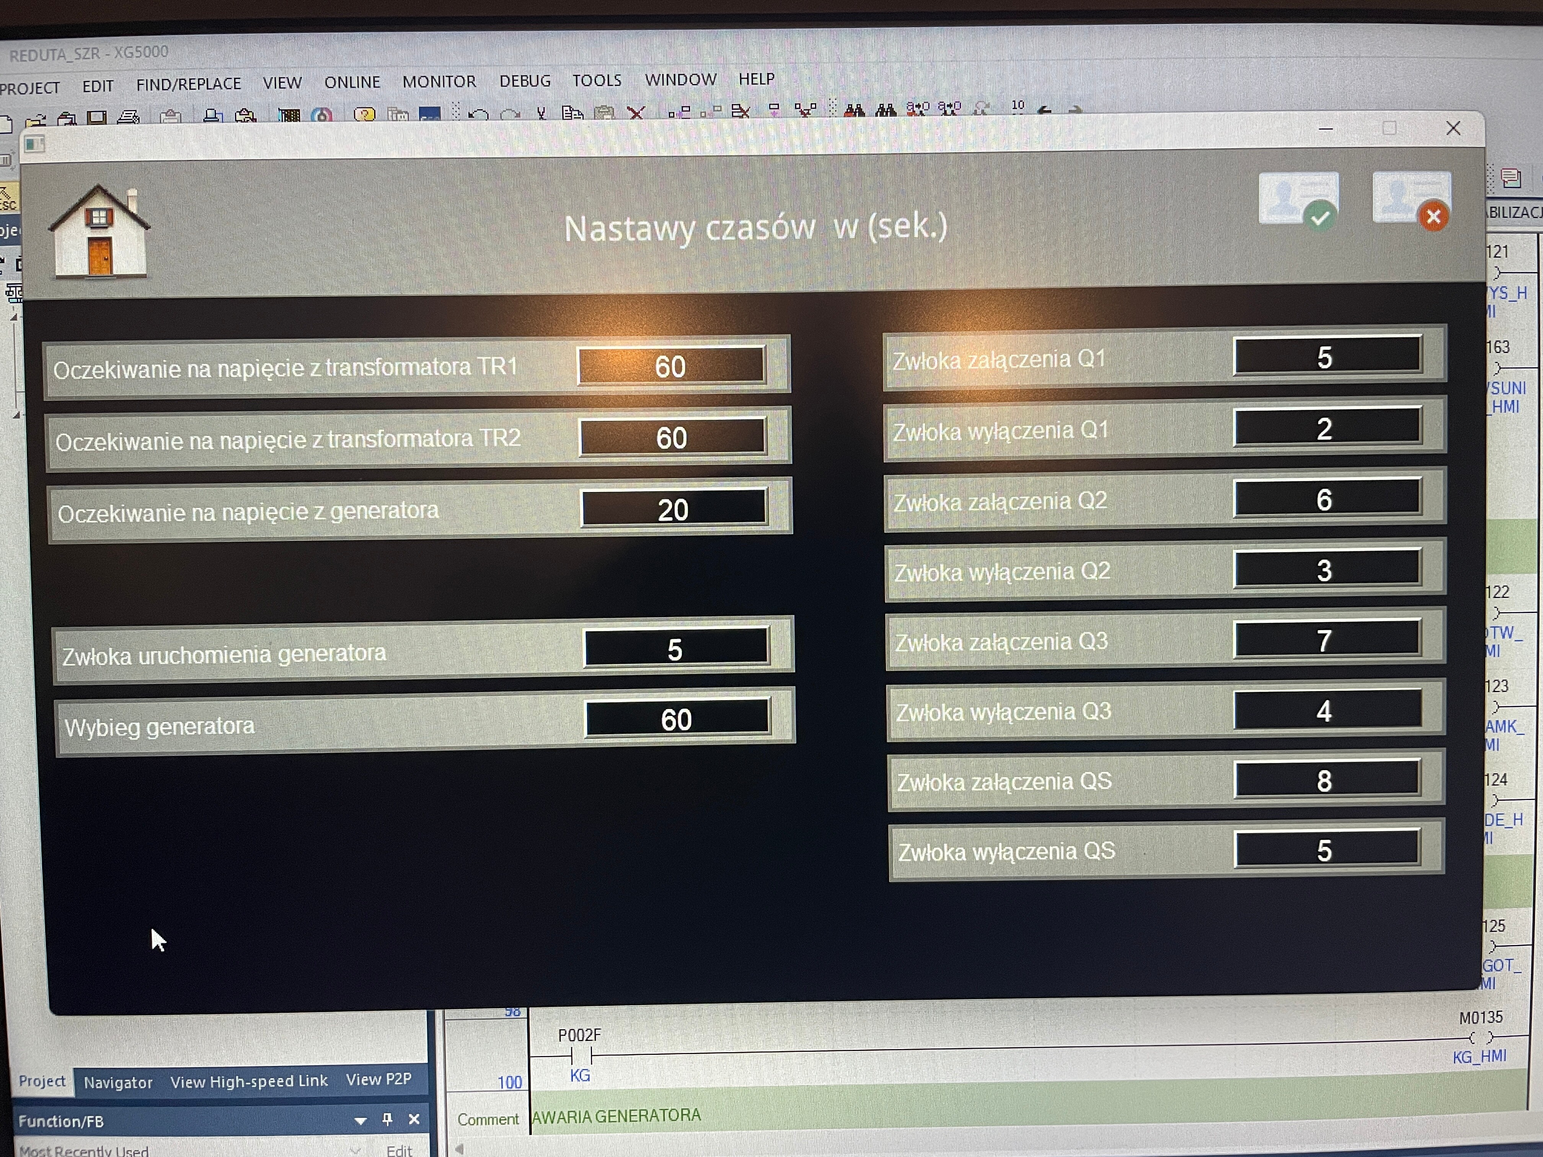
Task: Expand the Most Recently Used combo box
Action: tap(355, 1150)
